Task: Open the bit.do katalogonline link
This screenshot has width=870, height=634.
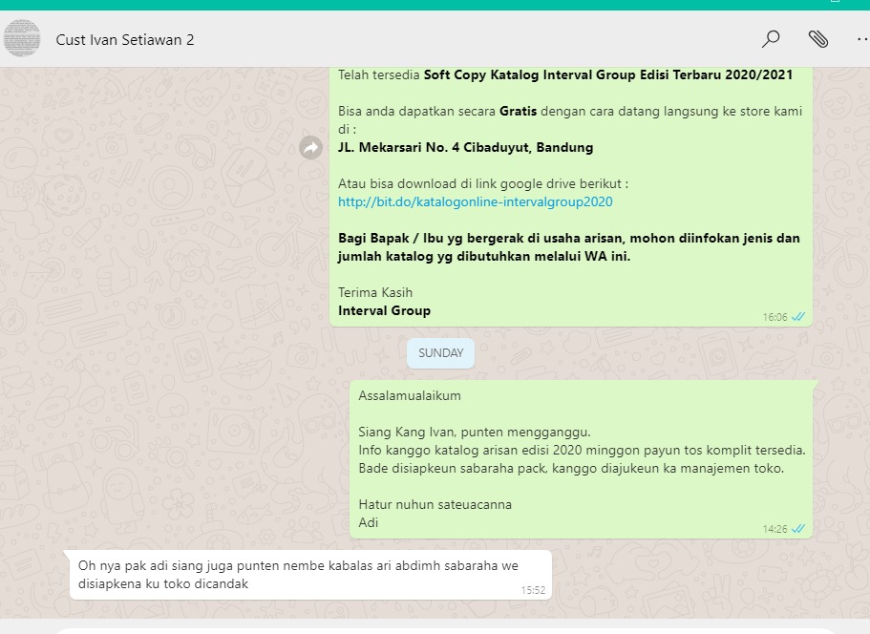Action: [x=475, y=202]
